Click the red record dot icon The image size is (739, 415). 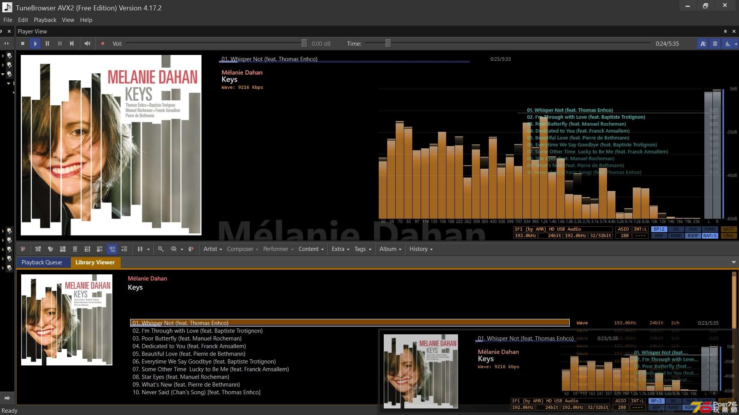tap(102, 44)
